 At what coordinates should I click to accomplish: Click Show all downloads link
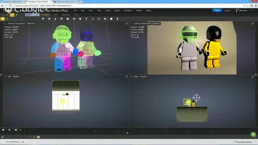[x=244, y=142]
